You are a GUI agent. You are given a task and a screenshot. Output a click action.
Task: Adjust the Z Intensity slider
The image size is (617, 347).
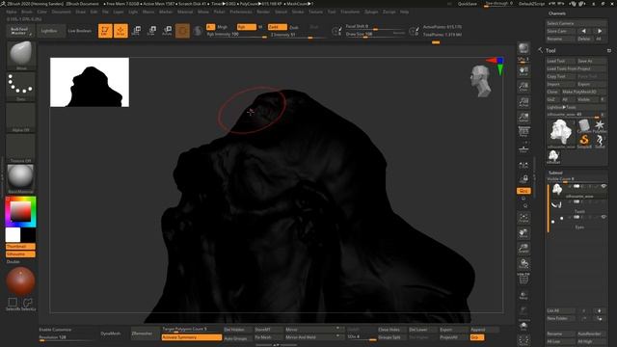click(x=298, y=35)
